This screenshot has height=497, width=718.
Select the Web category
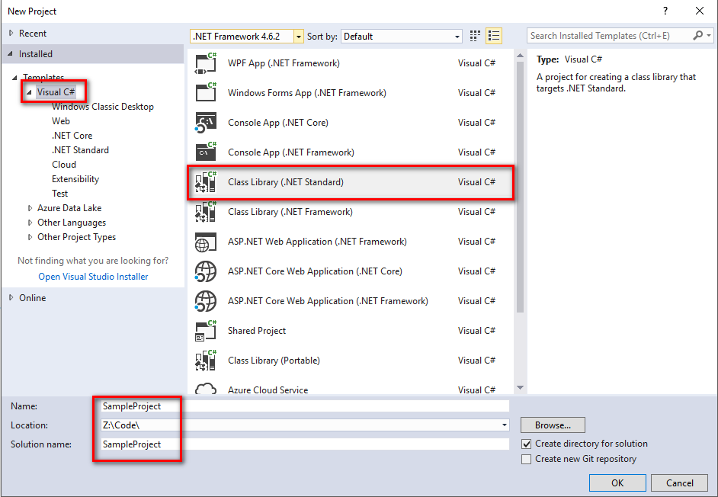pos(61,121)
